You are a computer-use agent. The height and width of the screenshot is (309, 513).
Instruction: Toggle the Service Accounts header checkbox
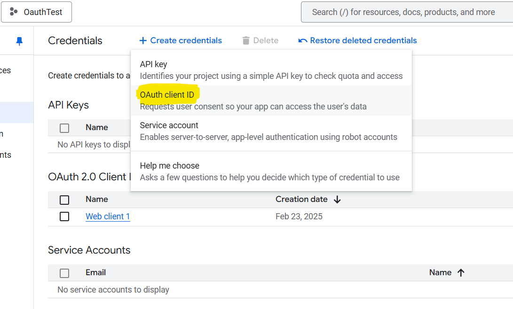pos(64,273)
